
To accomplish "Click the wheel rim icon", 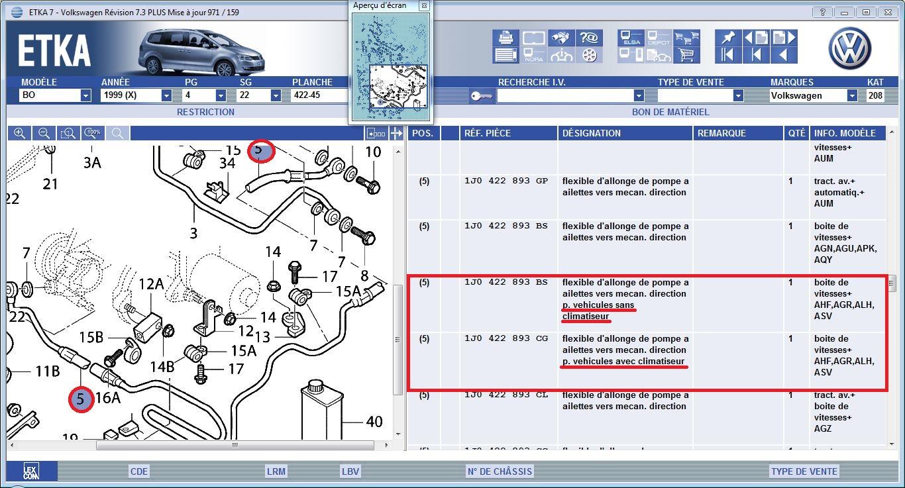I will [x=589, y=55].
